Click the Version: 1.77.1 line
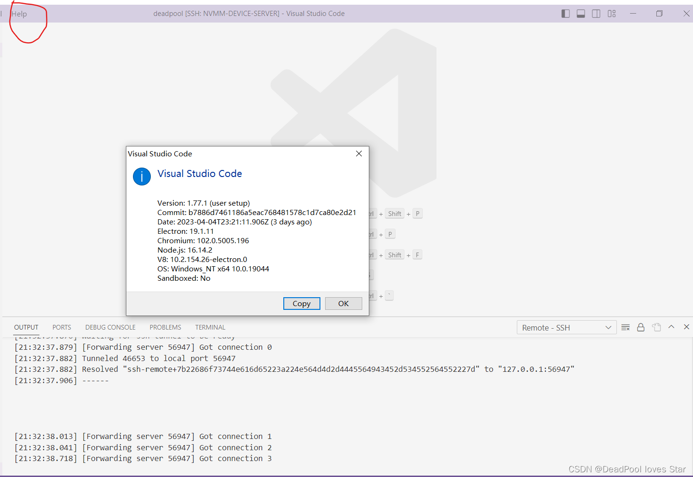693x477 pixels. coord(203,203)
